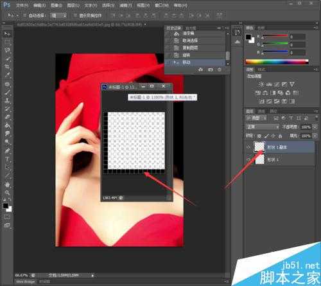The height and width of the screenshot is (286, 321).
Task: Select the 形状 1 layer thumbnail
Action: coord(260,159)
